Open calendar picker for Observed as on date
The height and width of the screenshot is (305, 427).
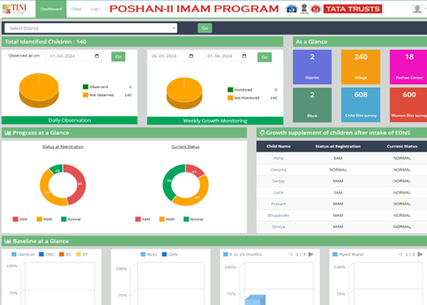tap(97, 56)
